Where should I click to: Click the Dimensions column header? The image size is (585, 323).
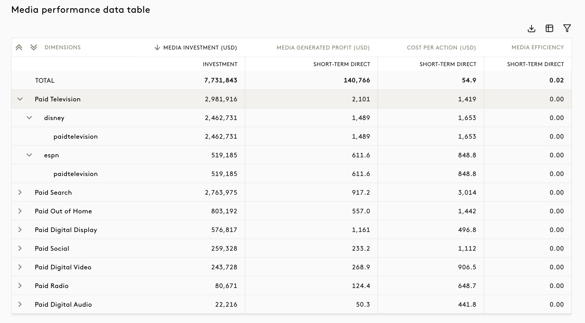[63, 47]
